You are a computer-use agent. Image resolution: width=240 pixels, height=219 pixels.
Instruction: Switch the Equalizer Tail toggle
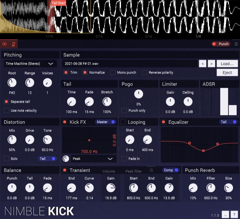pos(229,122)
